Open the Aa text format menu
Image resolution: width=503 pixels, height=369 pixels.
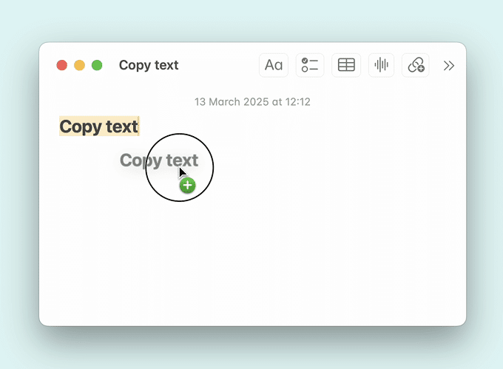pos(273,65)
